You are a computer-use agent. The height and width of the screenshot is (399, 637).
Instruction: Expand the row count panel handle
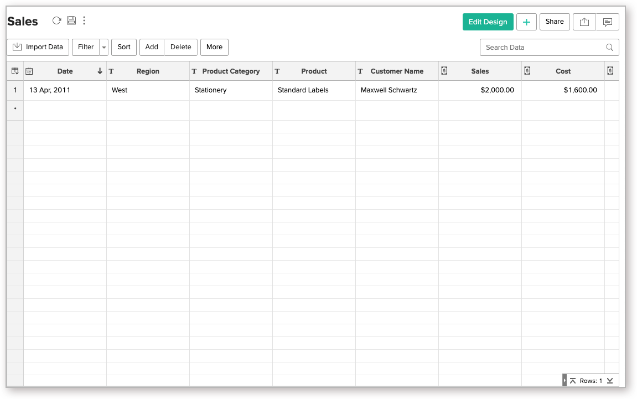point(565,380)
